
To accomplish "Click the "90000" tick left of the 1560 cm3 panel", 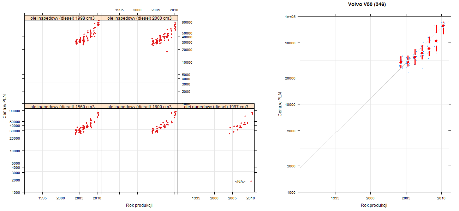I will (x=16, y=111).
